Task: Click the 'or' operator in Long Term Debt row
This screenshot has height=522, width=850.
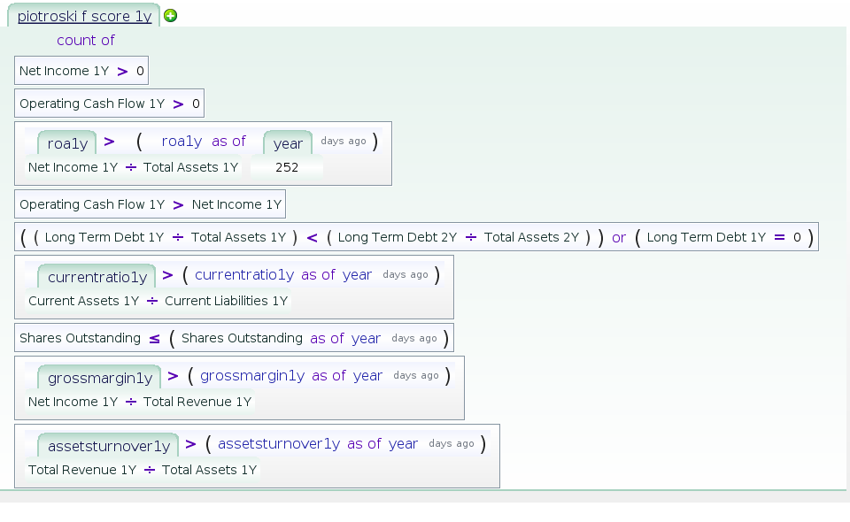Action: [619, 237]
